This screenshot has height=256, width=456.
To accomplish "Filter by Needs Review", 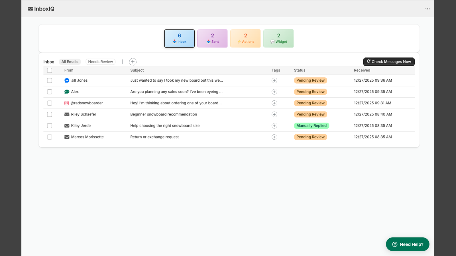I will pos(100,62).
